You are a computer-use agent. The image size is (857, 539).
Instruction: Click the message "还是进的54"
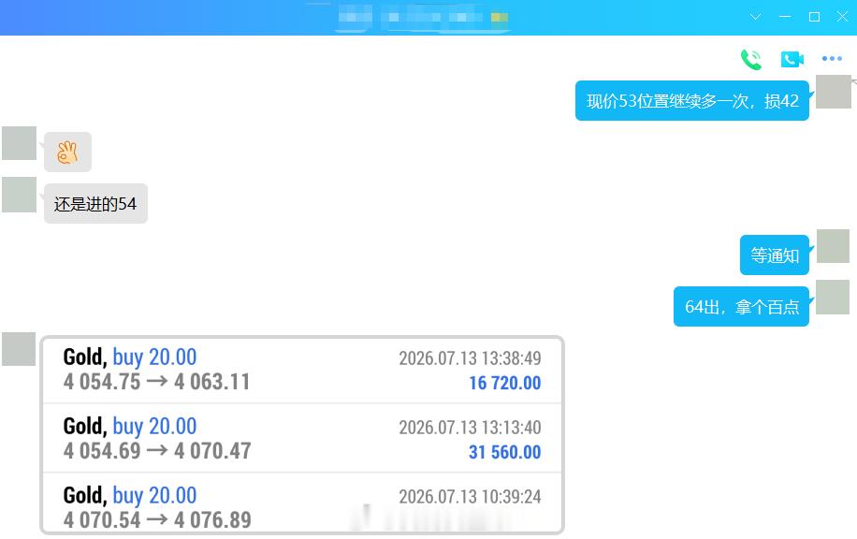click(x=95, y=203)
